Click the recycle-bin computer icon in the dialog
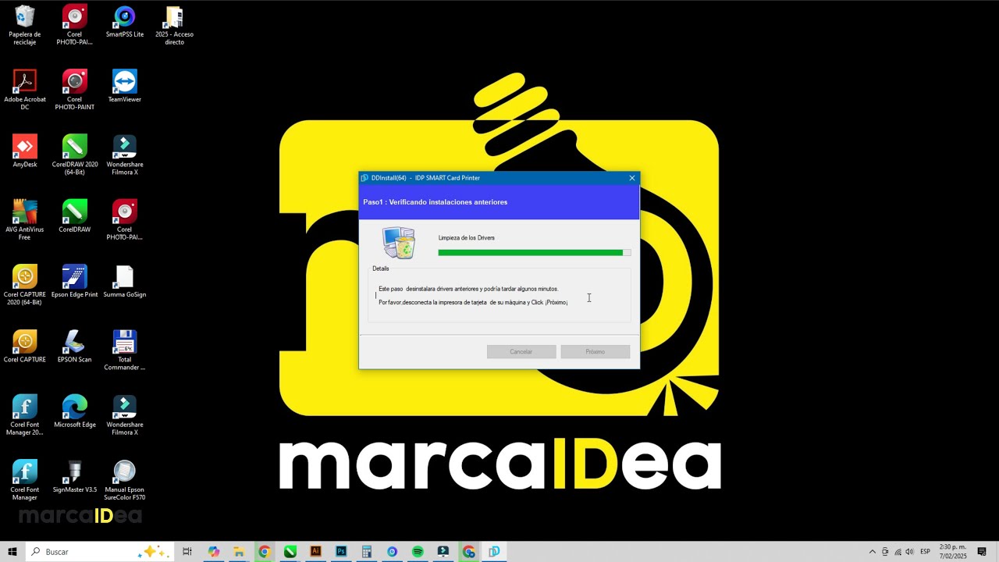 coord(399,243)
